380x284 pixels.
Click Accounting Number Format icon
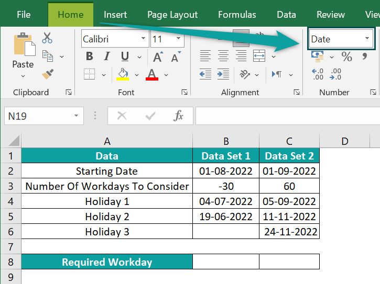[318, 56]
